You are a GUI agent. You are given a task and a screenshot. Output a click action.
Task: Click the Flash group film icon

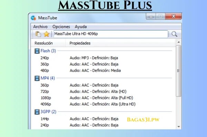[x=37, y=51]
